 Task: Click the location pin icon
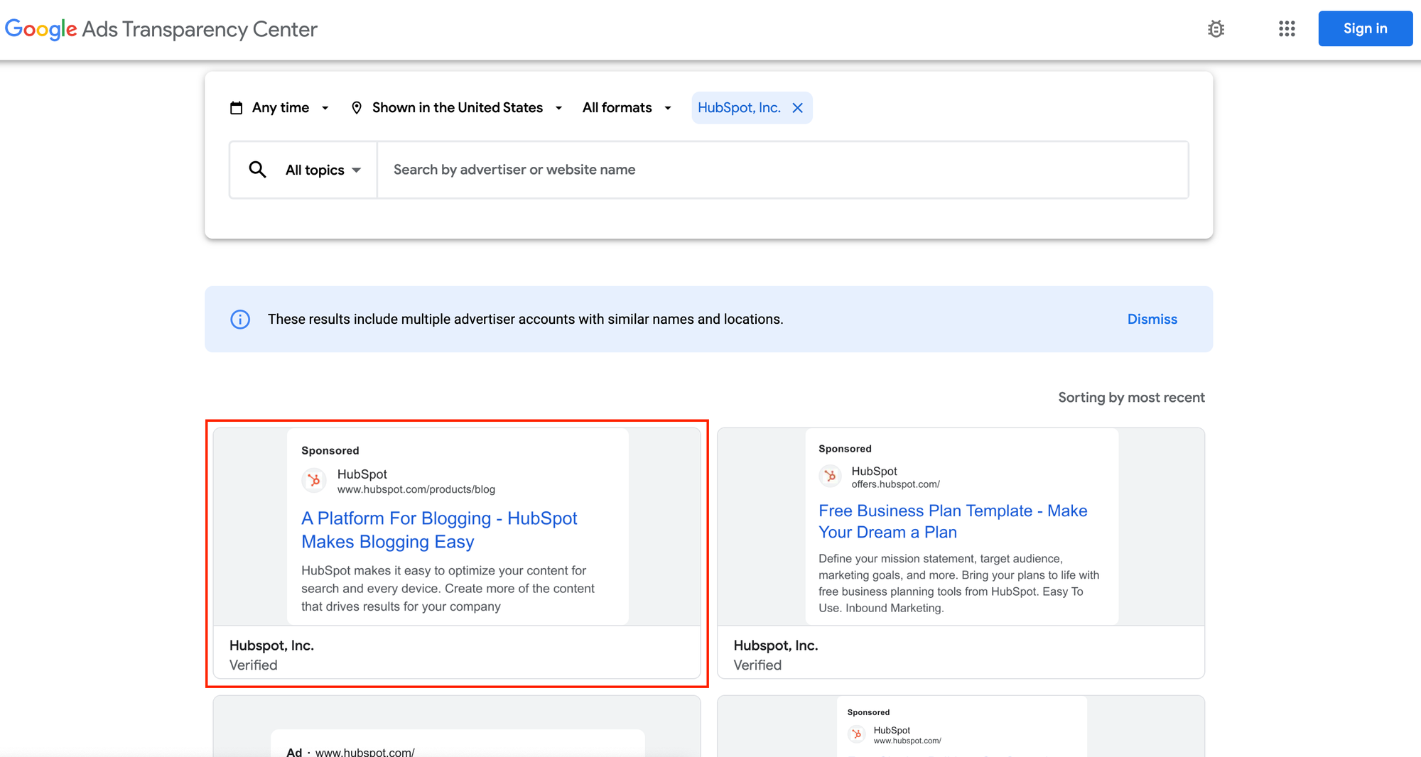[x=357, y=108]
